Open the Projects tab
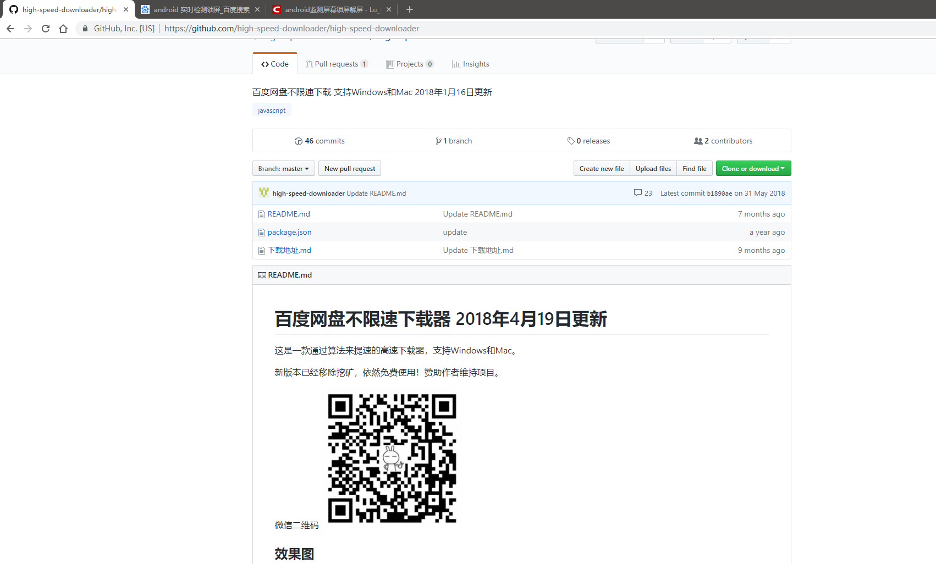Viewport: 936px width, 564px height. 410,64
